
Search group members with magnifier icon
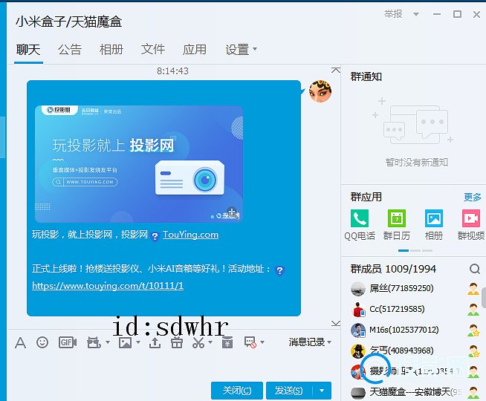[475, 269]
